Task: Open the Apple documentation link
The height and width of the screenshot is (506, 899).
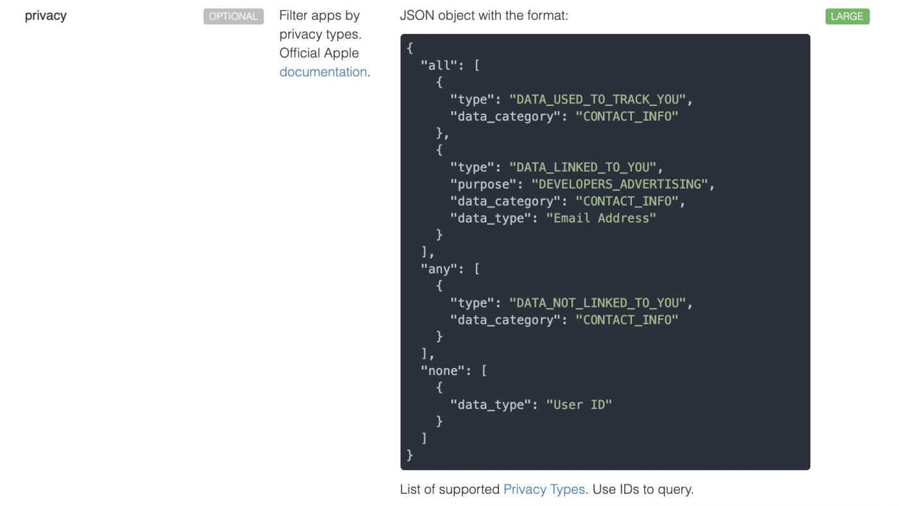Action: (x=323, y=72)
